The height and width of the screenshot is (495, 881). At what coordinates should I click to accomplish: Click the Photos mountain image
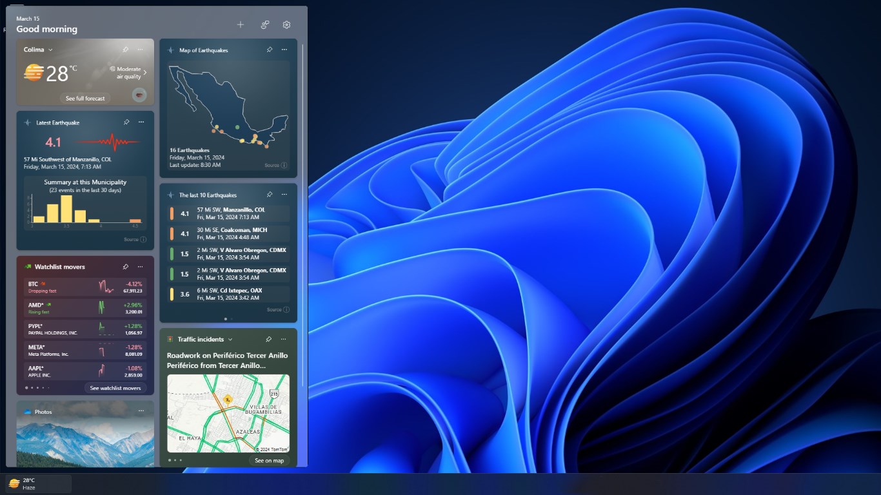tap(85, 442)
